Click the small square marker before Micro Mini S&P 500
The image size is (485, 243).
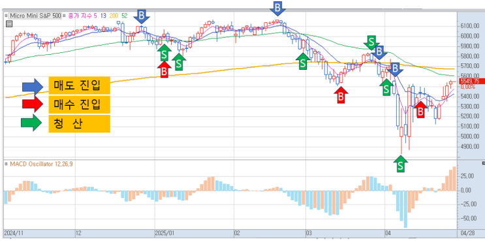(6, 15)
